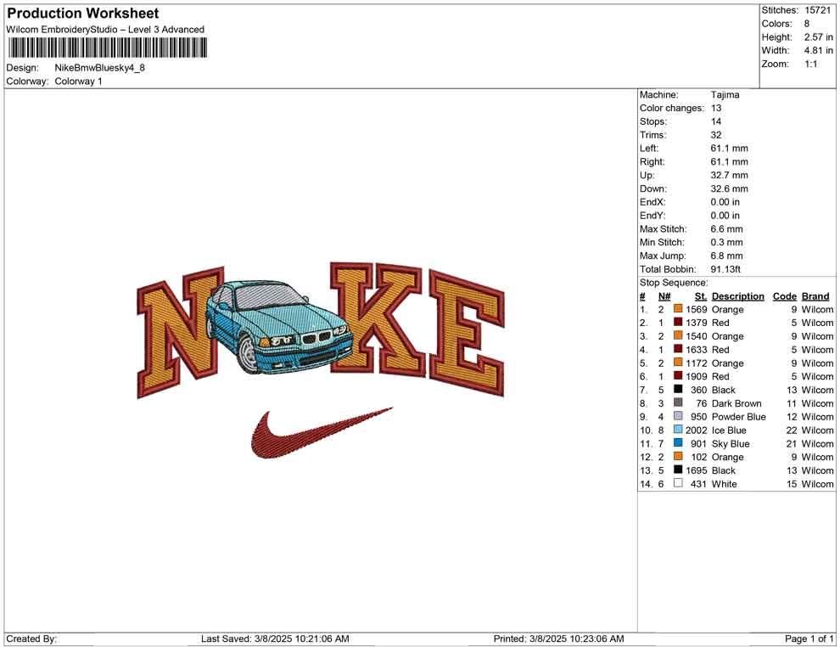The height and width of the screenshot is (647, 840).
Task: Click the red swatch for thread 1909
Action: coord(678,376)
